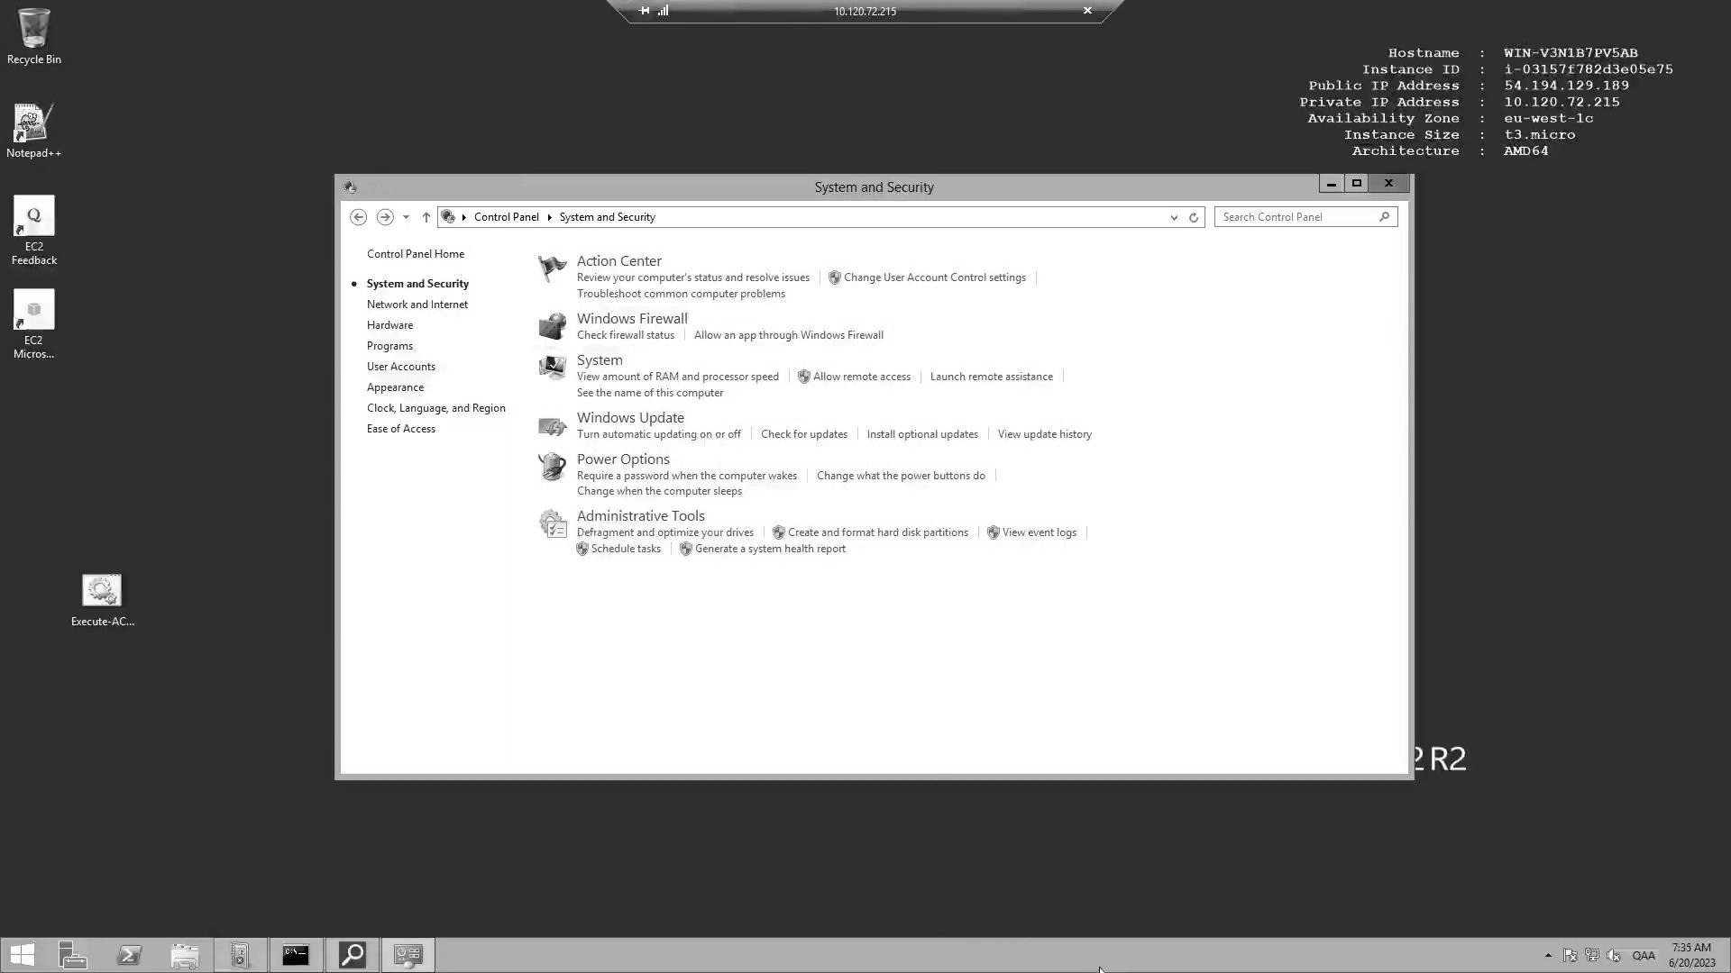Screen dimensions: 1731x973
Task: Click the System icon
Action: 552,366
